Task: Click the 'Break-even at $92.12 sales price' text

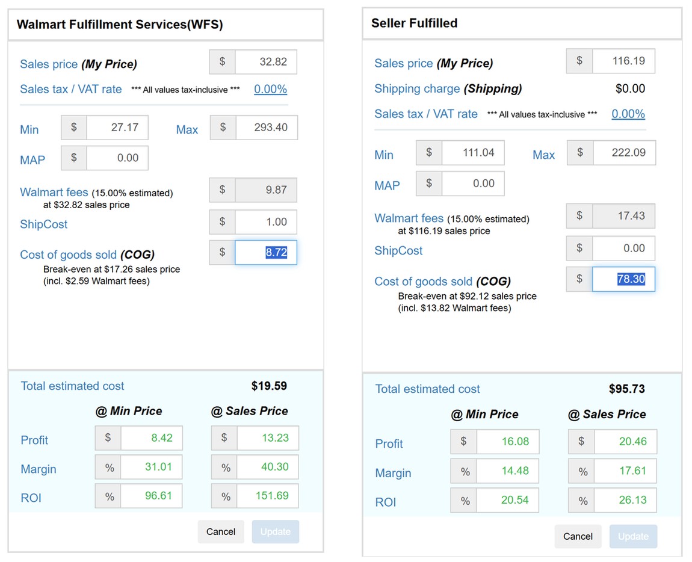Action: point(468,296)
